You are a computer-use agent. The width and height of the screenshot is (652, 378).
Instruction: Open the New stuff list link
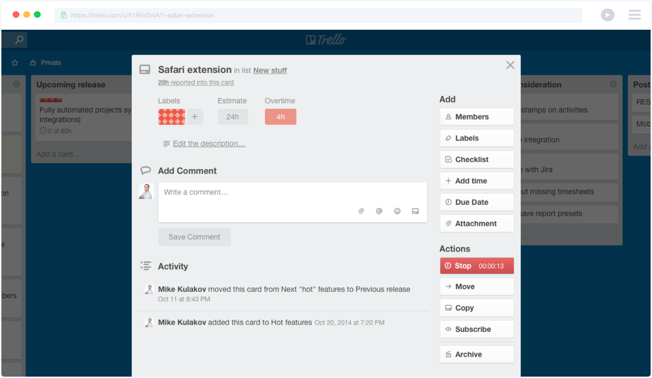[270, 70]
